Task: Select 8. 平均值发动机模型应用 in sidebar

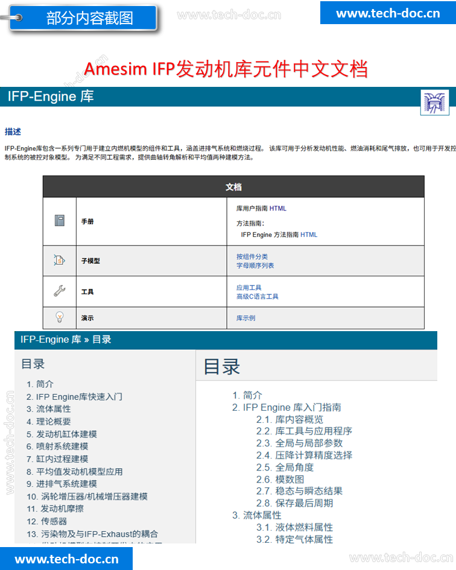Action: click(x=75, y=472)
